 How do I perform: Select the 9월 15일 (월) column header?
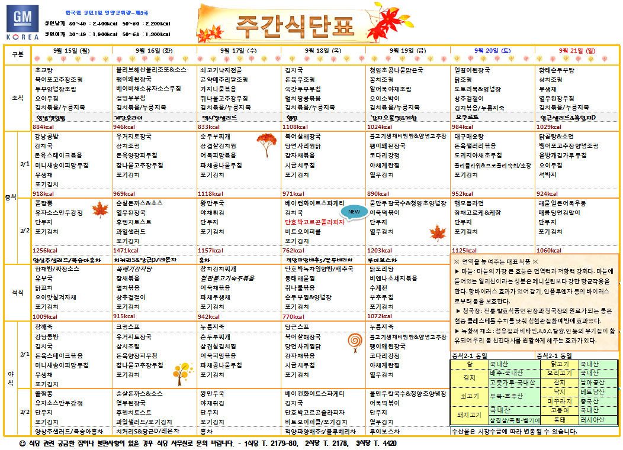[x=71, y=51]
